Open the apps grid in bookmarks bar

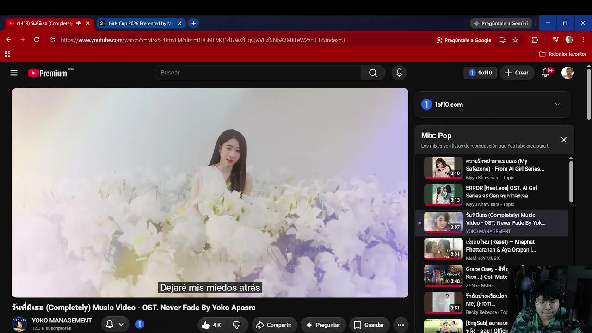7,54
